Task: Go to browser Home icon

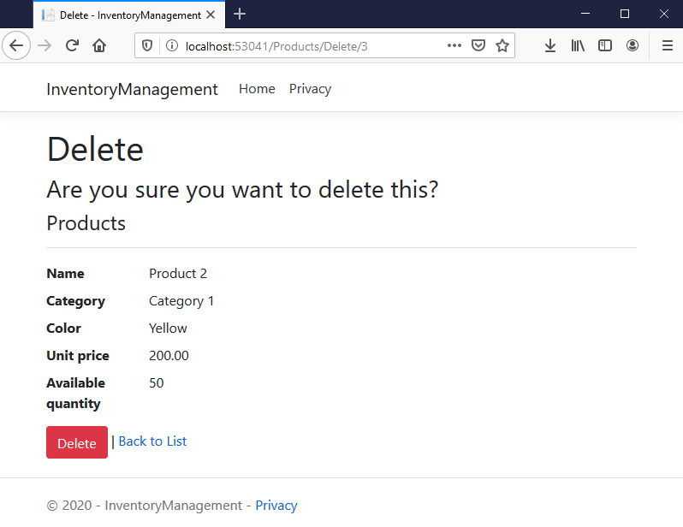Action: [x=99, y=45]
